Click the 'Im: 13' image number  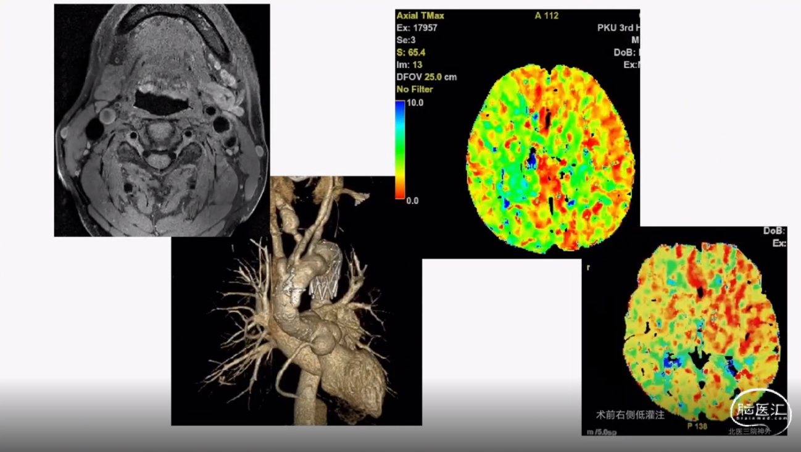click(x=409, y=65)
